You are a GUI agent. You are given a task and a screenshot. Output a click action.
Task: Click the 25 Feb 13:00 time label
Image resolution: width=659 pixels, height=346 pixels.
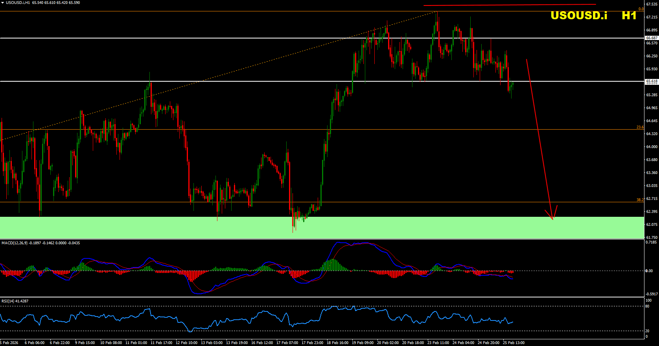514,343
